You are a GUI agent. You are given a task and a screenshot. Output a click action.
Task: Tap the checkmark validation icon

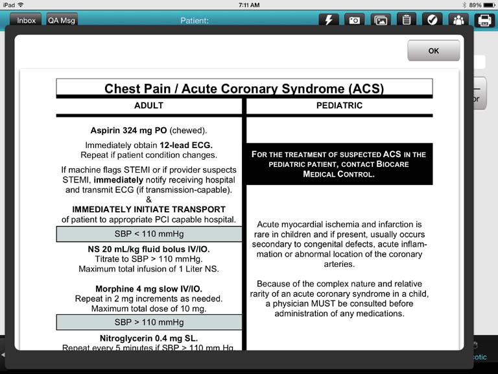(x=433, y=20)
